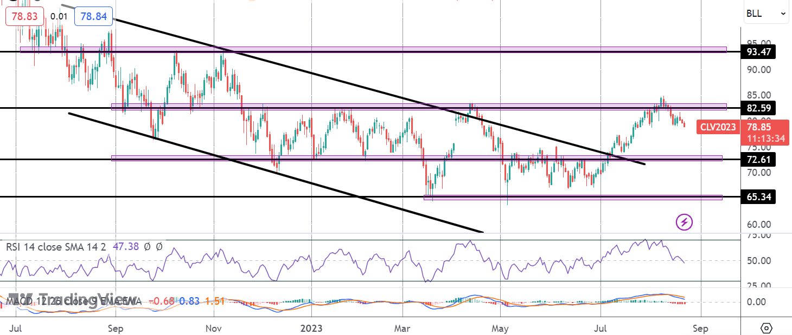The image size is (792, 335).
Task: Select the 65.34 horizontal line price label
Action: point(759,197)
